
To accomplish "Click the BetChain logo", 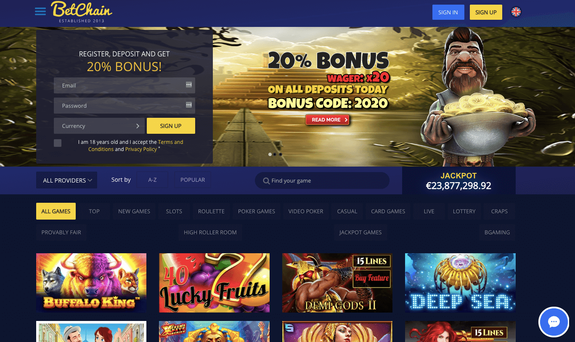I will (x=82, y=12).
